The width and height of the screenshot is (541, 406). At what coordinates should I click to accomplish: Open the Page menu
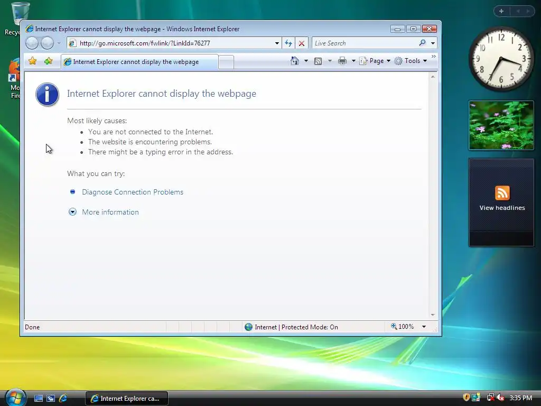coord(375,61)
